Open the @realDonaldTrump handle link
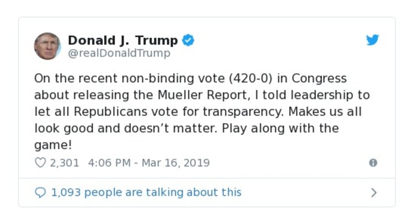Viewport: 414px width, 224px height. pos(119,53)
